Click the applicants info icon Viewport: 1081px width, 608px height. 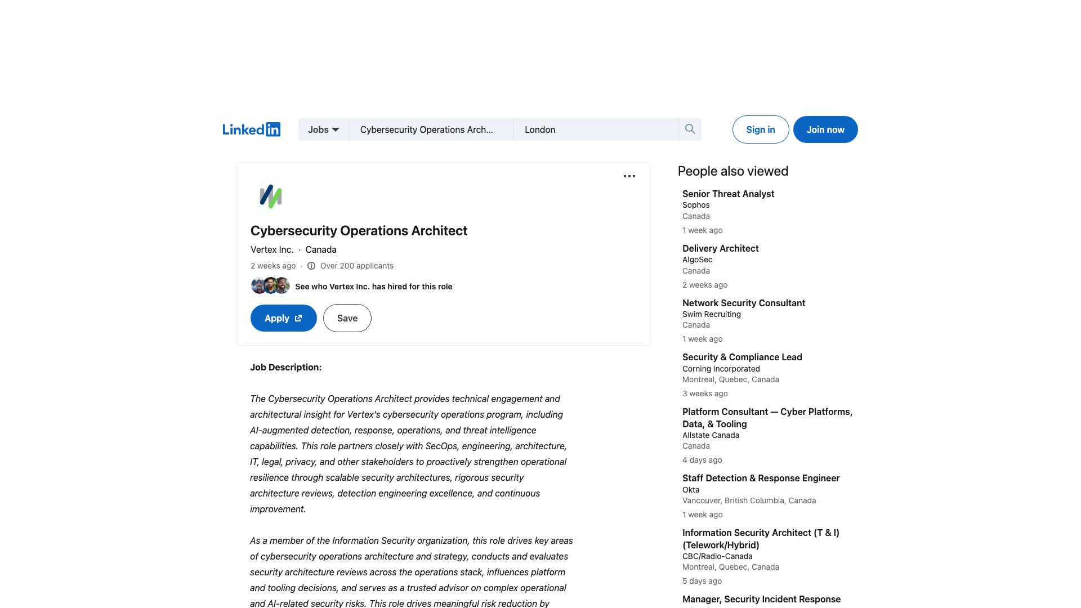[311, 266]
